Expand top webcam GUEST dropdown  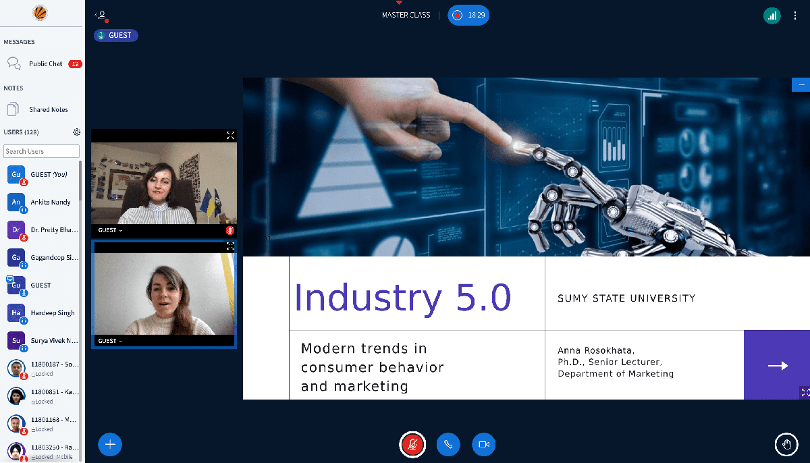(x=110, y=231)
